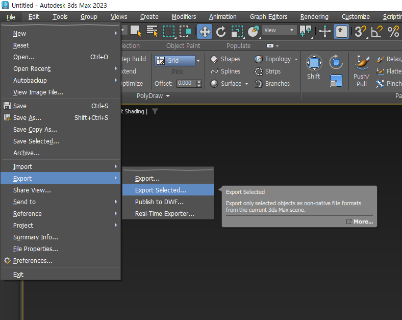Click the Select and Scale icon
The height and width of the screenshot is (320, 402).
[x=237, y=31]
